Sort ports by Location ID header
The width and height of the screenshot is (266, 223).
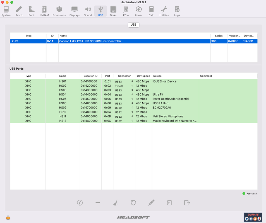coord(91,76)
